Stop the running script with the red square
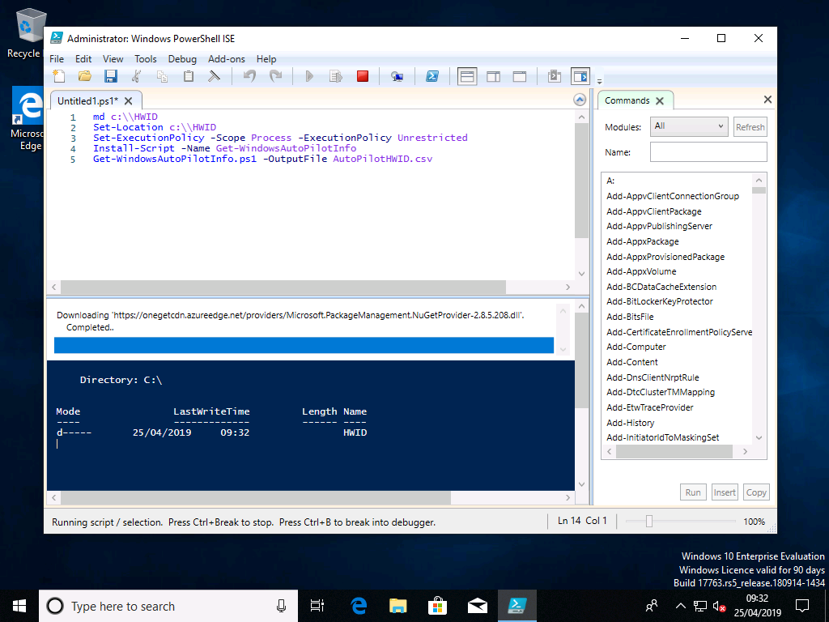This screenshot has width=829, height=622. (x=362, y=76)
